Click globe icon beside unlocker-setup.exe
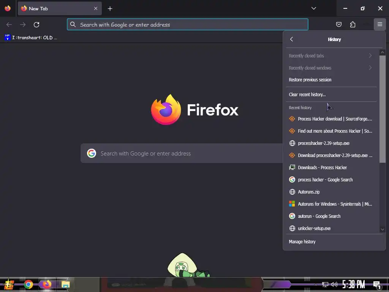The height and width of the screenshot is (292, 389). pyautogui.click(x=292, y=229)
